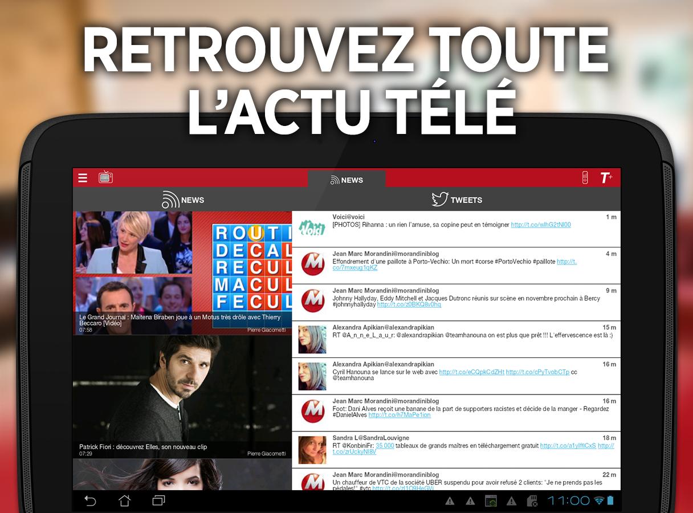Switch to the TWEETS section header
The image size is (693, 513).
pos(457,199)
